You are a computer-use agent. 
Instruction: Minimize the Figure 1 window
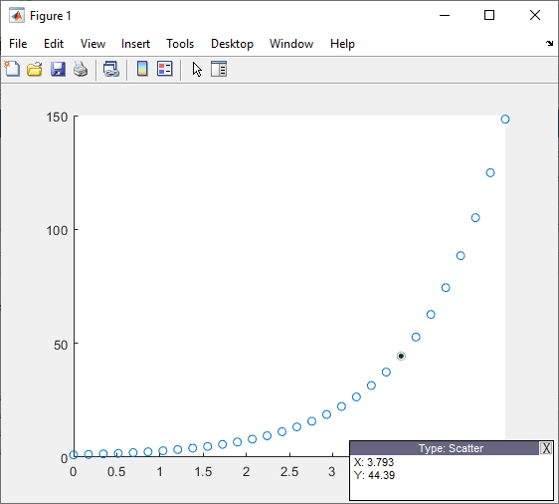click(445, 15)
